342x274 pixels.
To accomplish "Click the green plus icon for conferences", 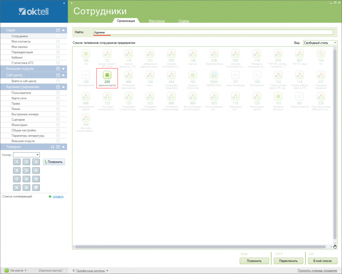I will (50, 197).
